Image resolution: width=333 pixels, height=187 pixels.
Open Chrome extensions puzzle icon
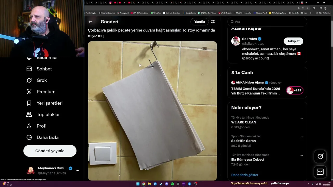click(314, 8)
